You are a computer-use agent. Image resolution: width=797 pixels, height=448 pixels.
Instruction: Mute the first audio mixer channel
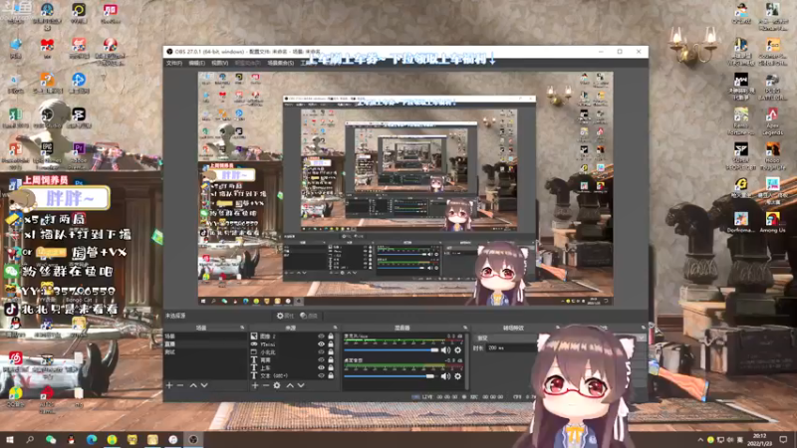(445, 350)
